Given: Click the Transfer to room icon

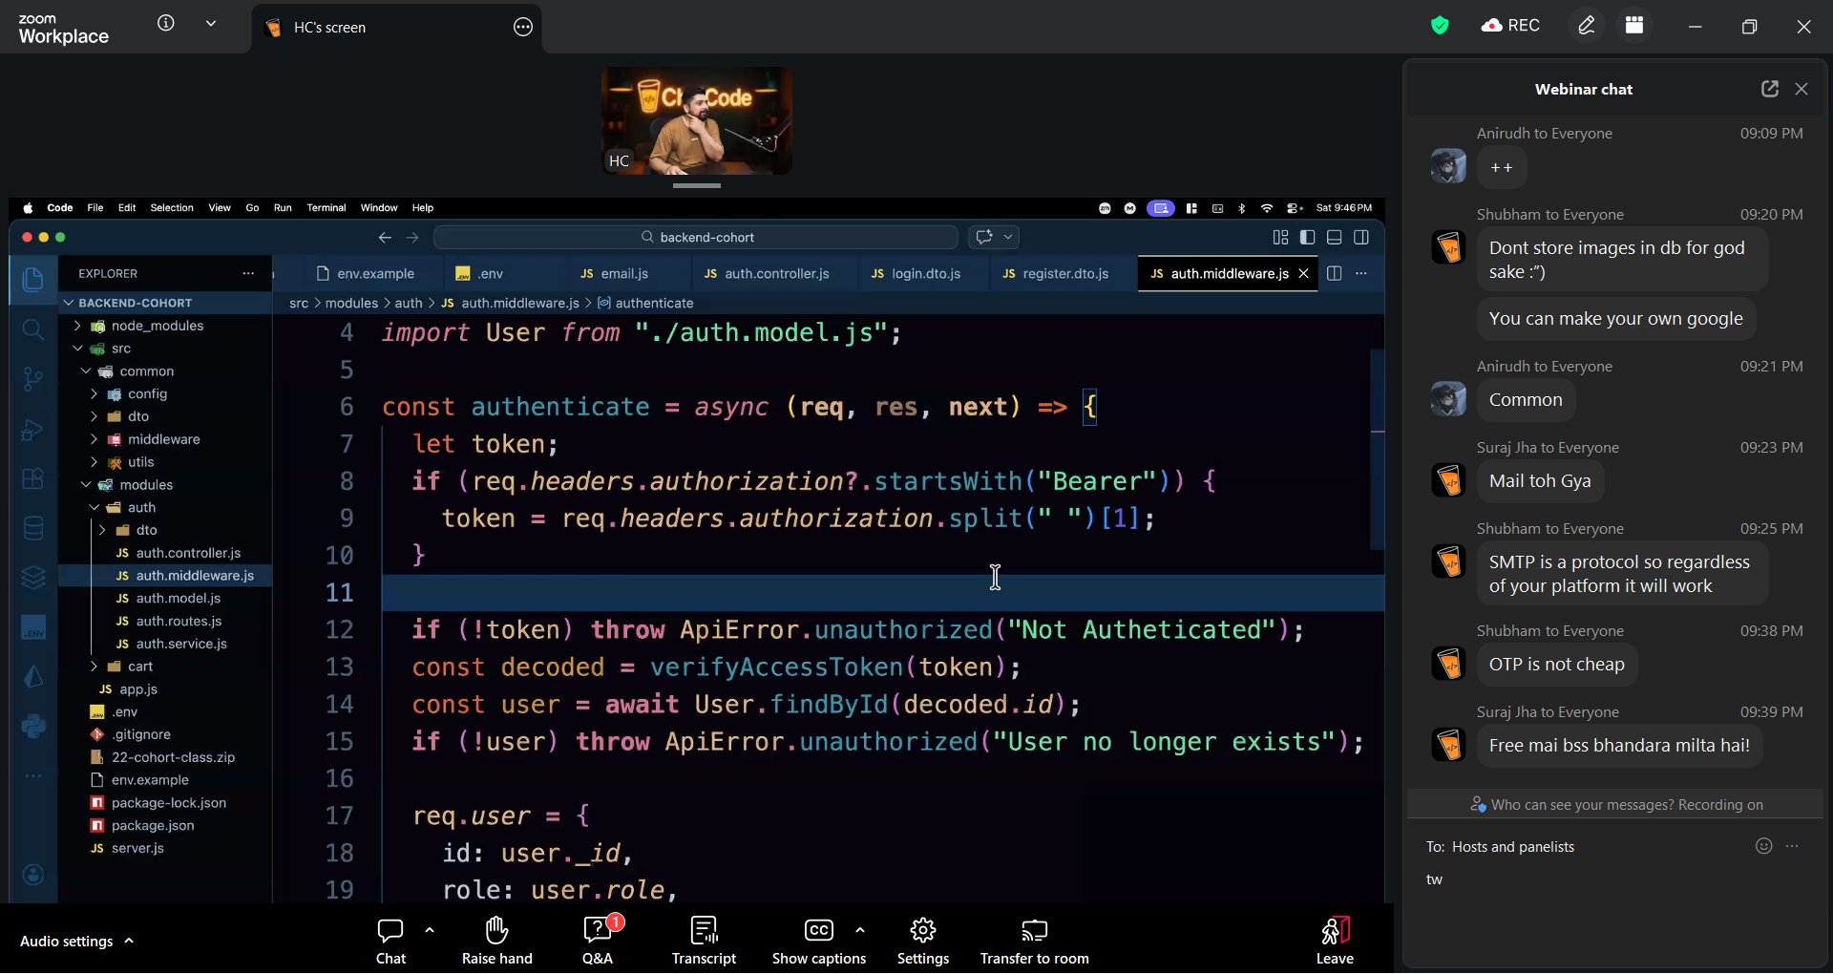Looking at the screenshot, I should point(1034,930).
